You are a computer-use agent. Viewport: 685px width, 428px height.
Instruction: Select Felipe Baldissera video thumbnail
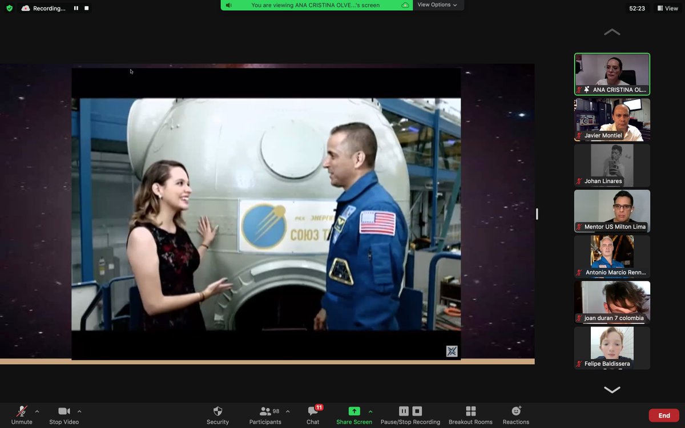point(612,348)
